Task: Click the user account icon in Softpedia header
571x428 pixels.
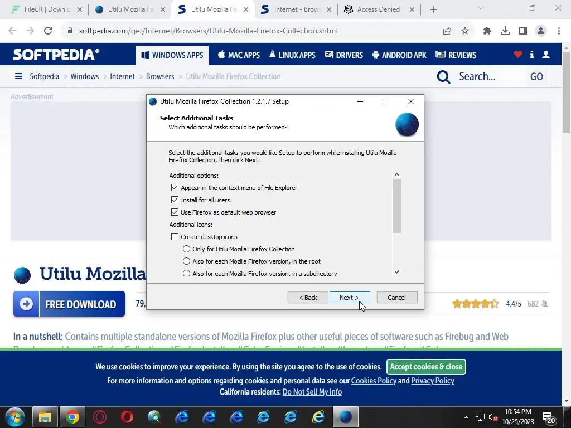Action: coord(546,55)
